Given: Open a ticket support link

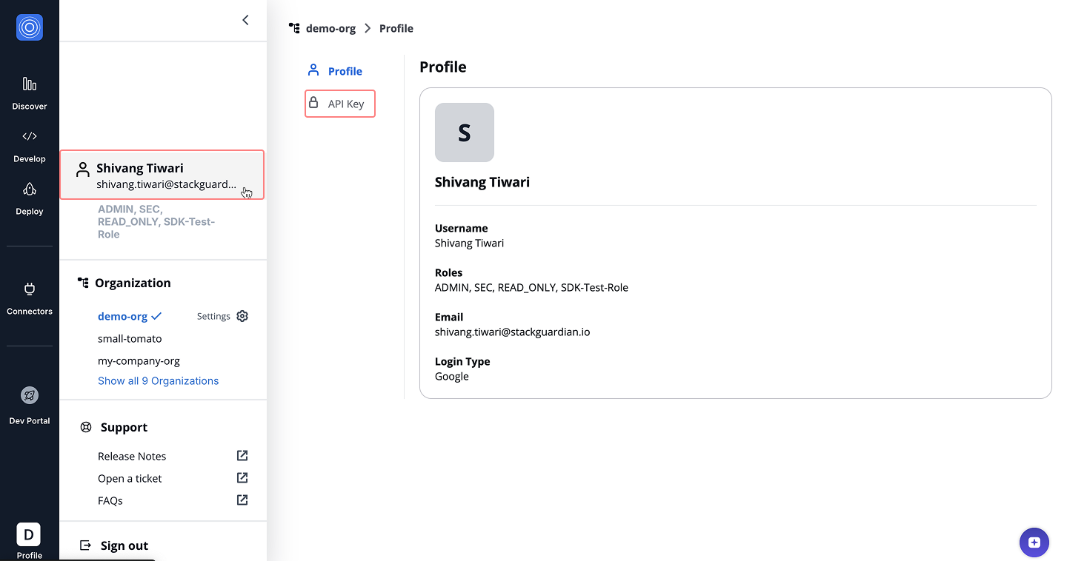Looking at the screenshot, I should tap(130, 478).
